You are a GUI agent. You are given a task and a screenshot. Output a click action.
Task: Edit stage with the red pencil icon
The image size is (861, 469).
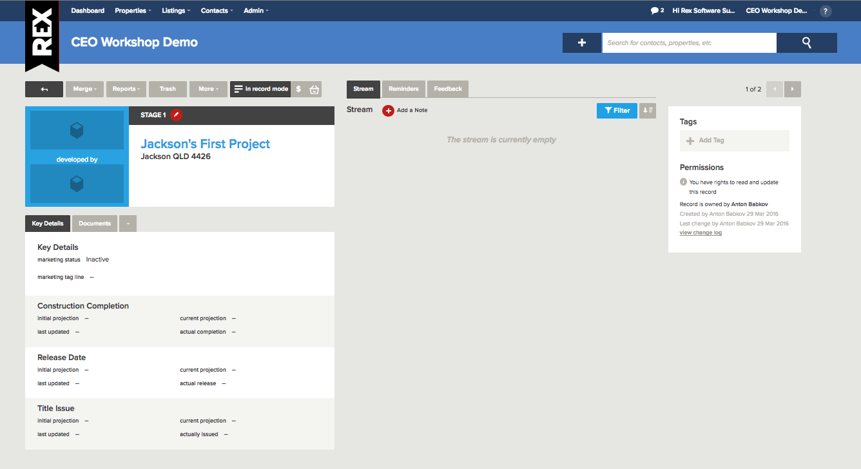click(x=177, y=115)
